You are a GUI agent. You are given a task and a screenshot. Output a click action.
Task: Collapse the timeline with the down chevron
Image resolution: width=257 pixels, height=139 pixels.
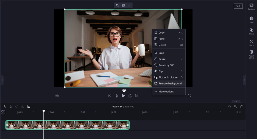pyautogui.click(x=236, y=101)
